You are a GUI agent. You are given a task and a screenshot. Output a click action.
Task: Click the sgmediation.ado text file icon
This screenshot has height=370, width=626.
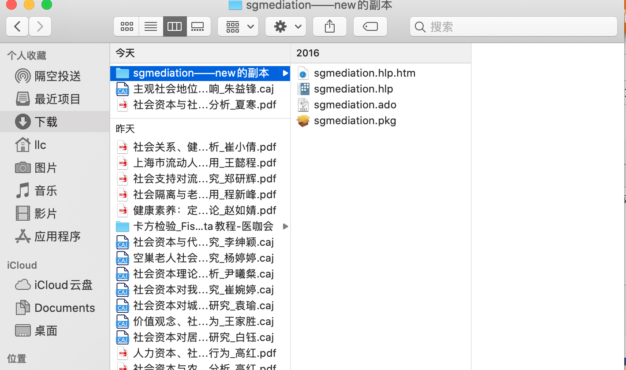coord(303,105)
